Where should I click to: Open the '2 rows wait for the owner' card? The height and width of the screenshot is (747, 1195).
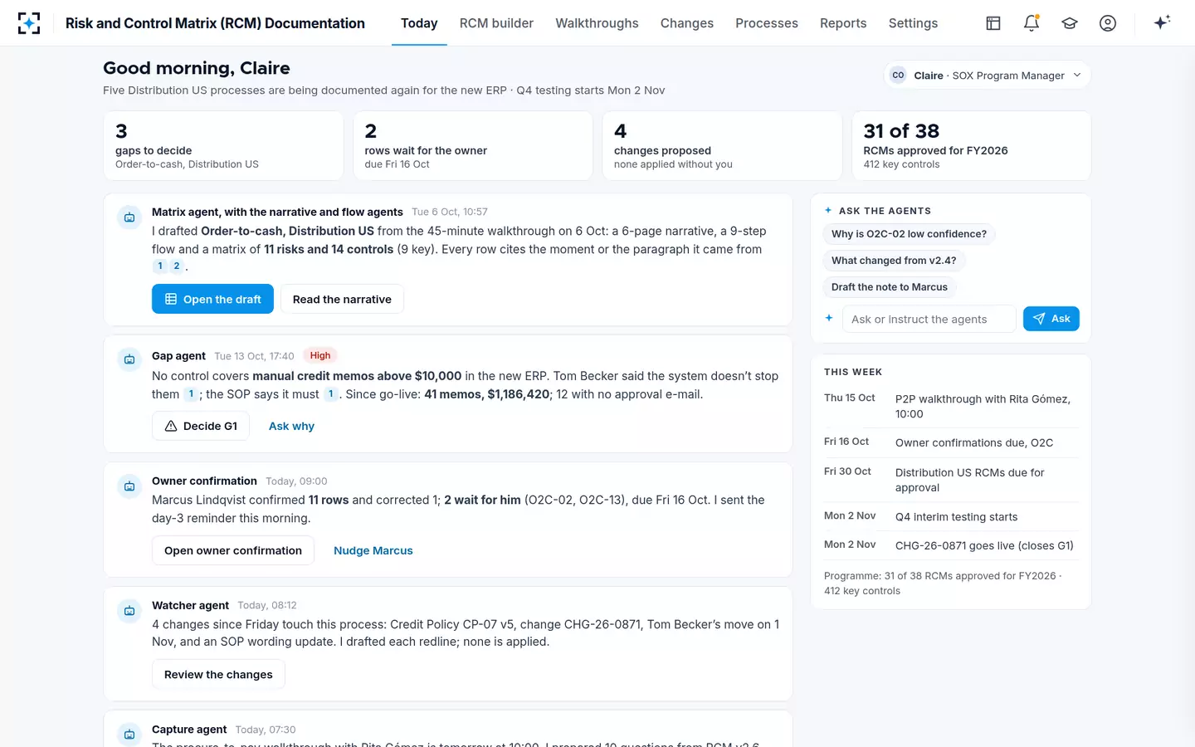(x=473, y=145)
